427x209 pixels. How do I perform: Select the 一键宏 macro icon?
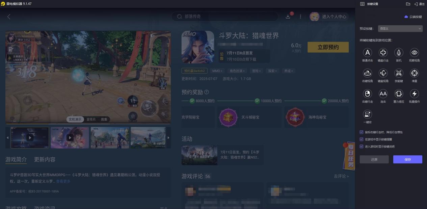click(367, 114)
